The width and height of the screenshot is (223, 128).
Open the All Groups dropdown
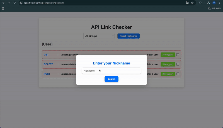99,36
